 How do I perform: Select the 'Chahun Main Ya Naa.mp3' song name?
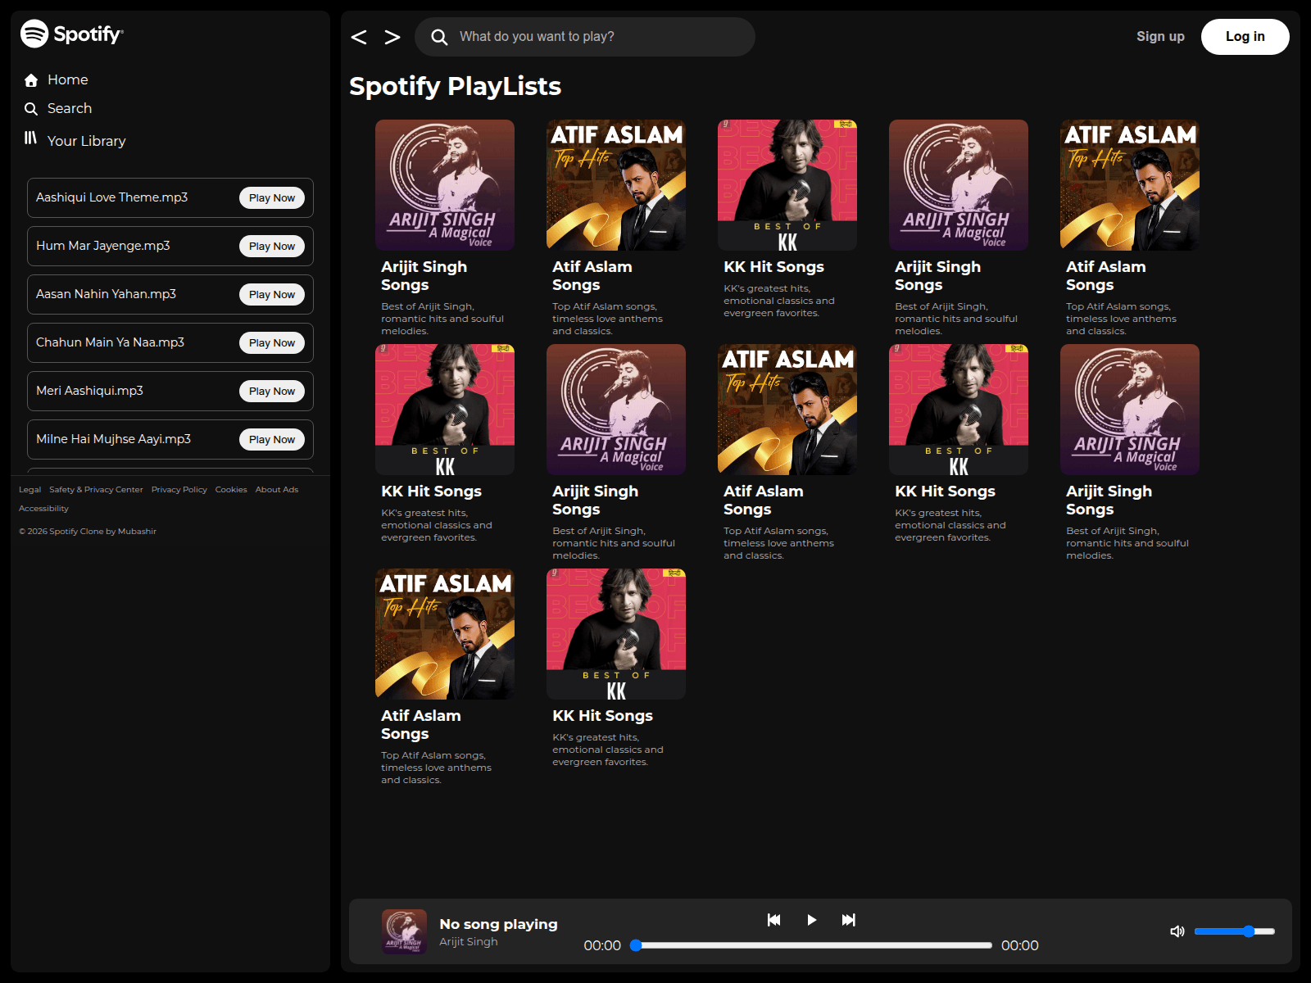(110, 342)
